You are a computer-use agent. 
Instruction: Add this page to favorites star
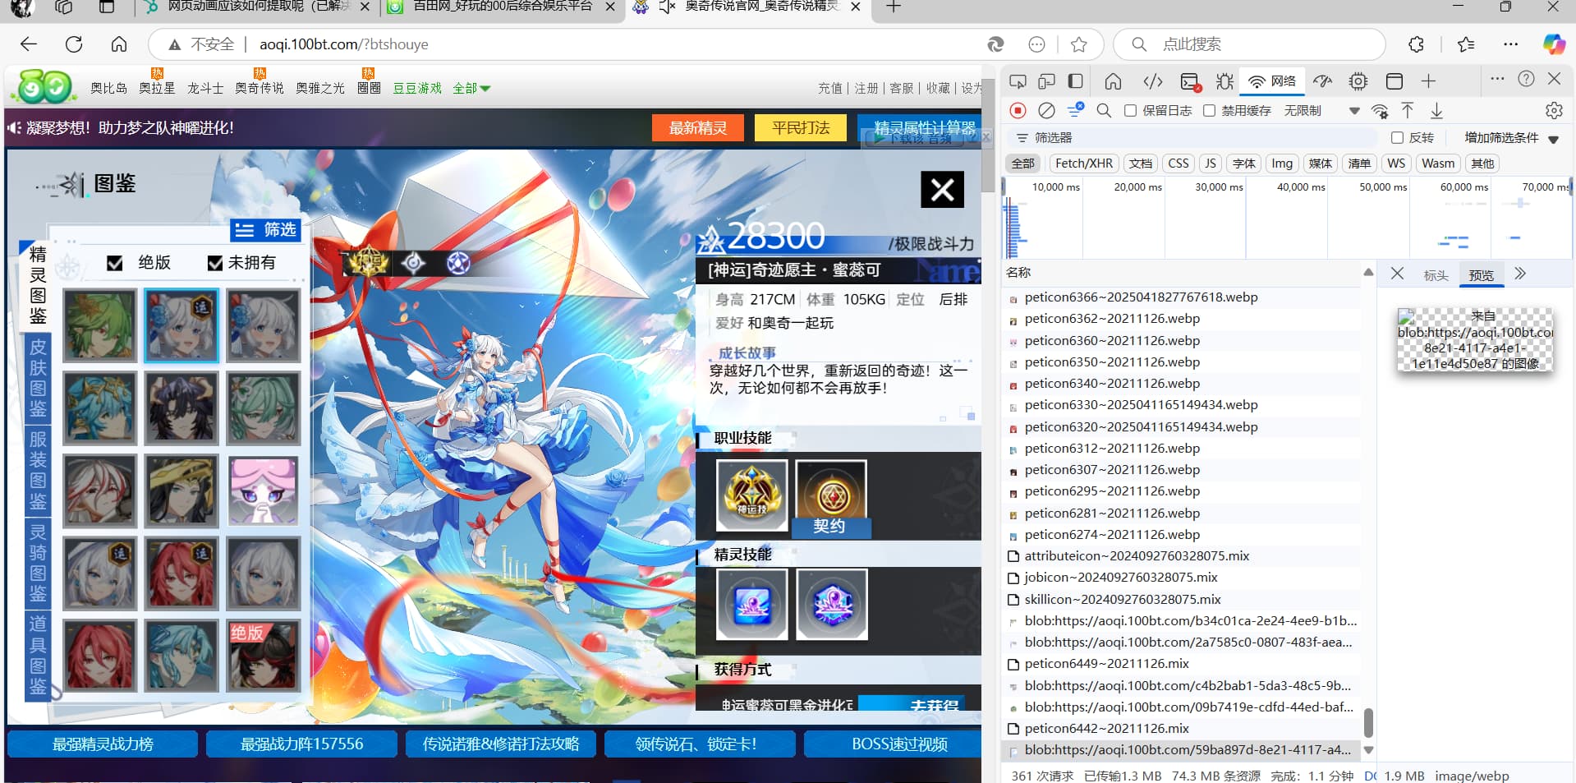[1079, 44]
